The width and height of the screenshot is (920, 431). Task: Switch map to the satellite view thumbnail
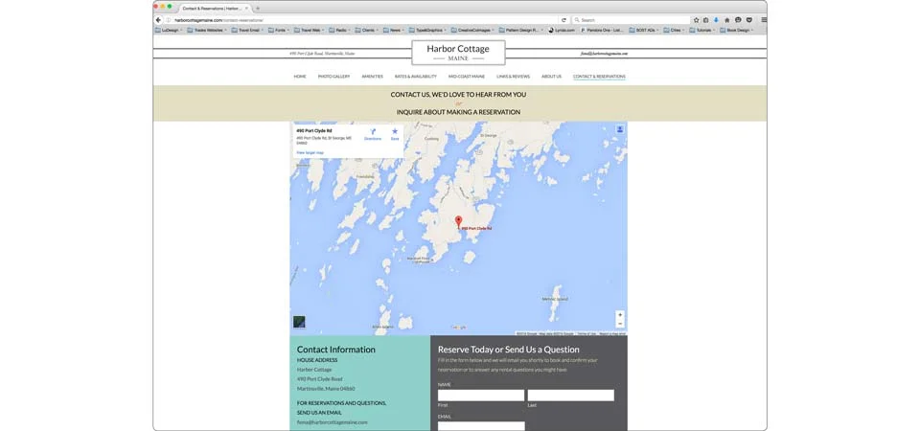click(299, 322)
